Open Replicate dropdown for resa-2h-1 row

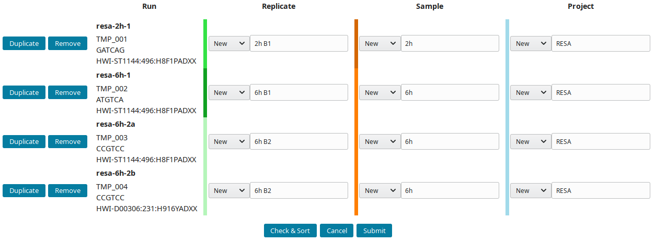tap(229, 43)
